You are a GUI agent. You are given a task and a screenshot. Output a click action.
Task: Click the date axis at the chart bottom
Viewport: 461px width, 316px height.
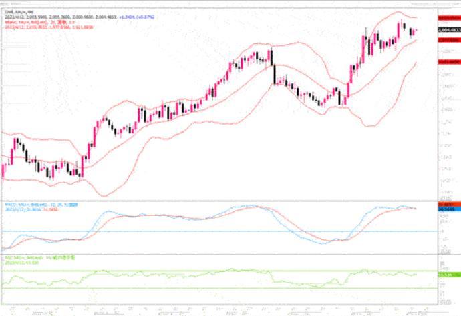220,311
